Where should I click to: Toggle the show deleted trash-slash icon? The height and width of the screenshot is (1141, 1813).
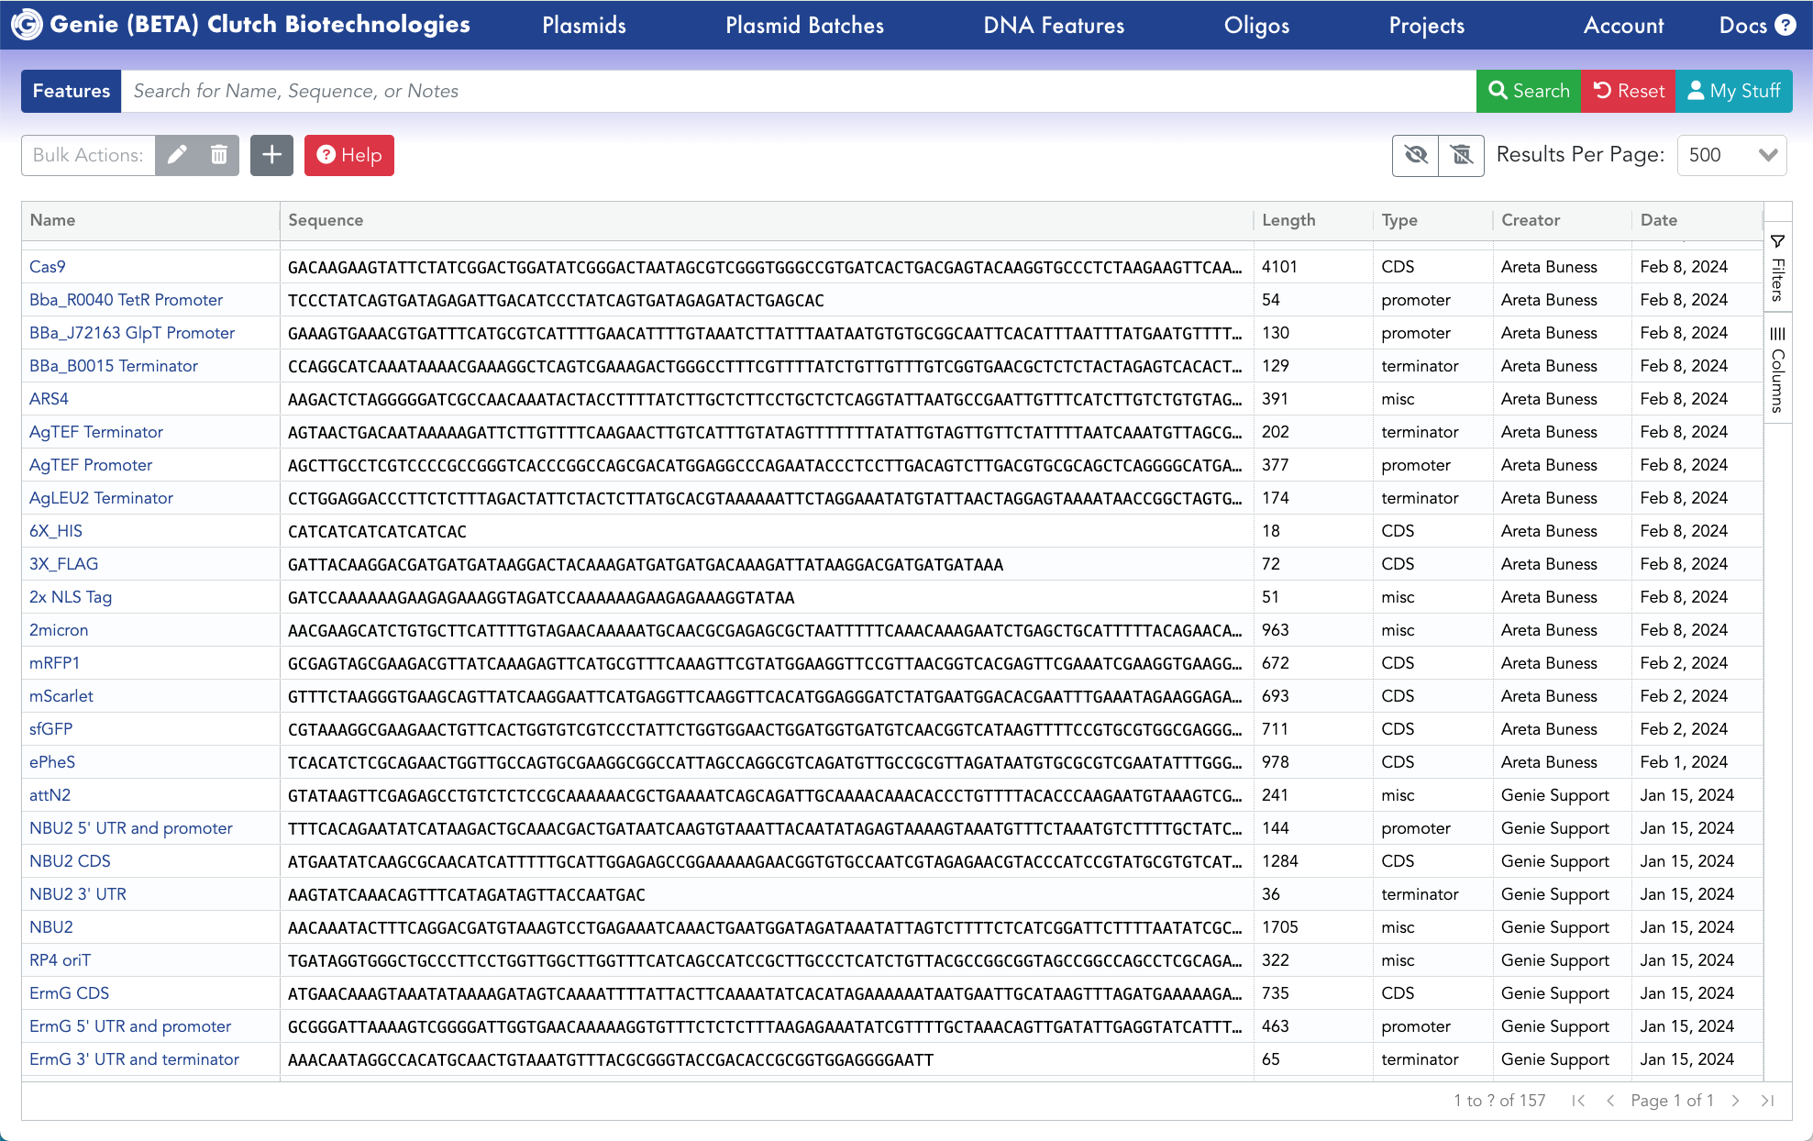pos(1462,155)
